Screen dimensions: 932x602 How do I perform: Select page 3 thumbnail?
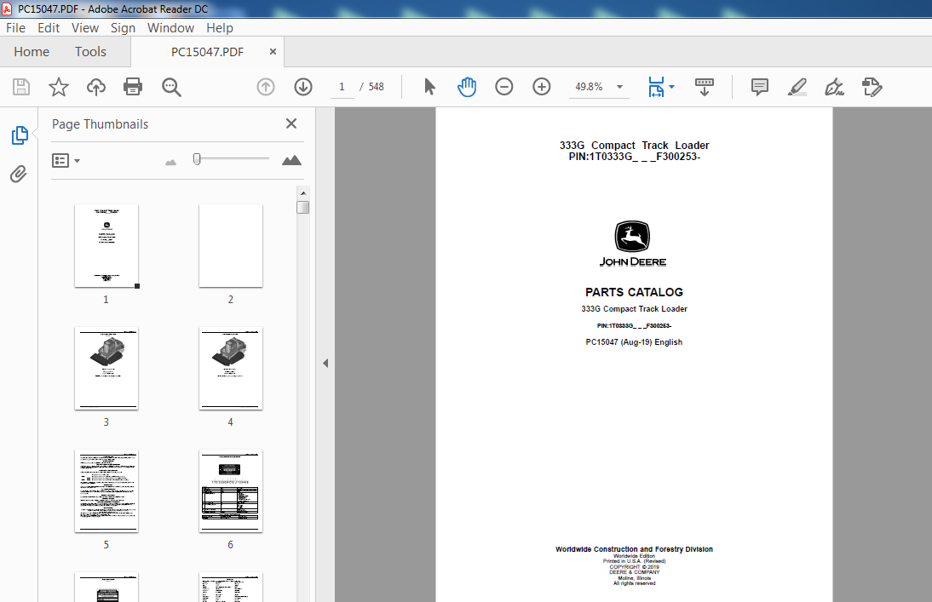point(106,369)
